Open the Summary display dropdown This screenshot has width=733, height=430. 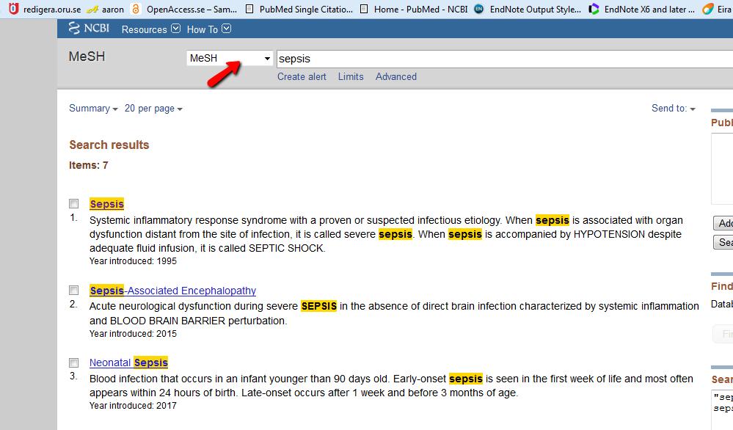tap(93, 109)
